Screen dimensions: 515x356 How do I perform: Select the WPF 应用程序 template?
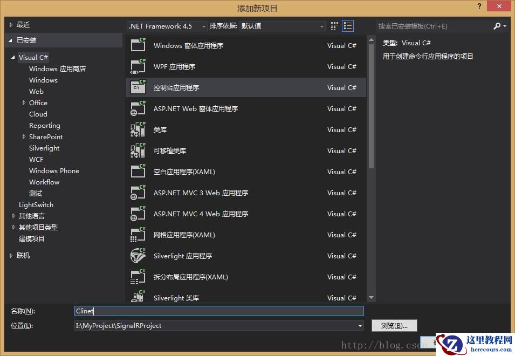216,66
